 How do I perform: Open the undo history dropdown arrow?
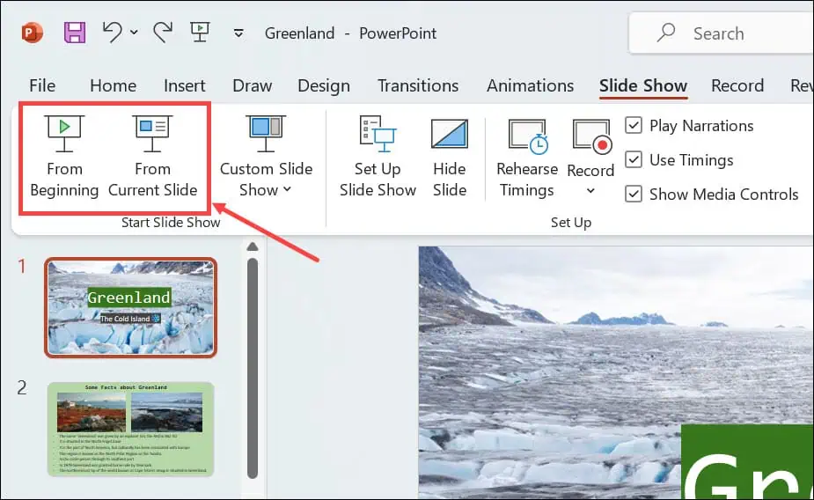pyautogui.click(x=134, y=33)
